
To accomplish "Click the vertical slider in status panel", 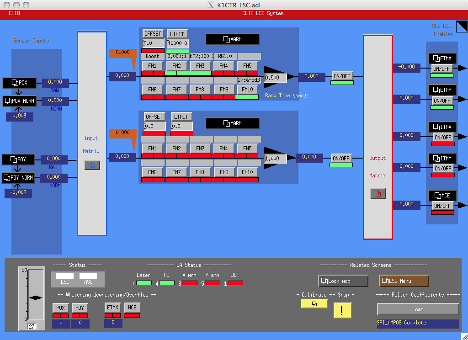I will (x=32, y=297).
